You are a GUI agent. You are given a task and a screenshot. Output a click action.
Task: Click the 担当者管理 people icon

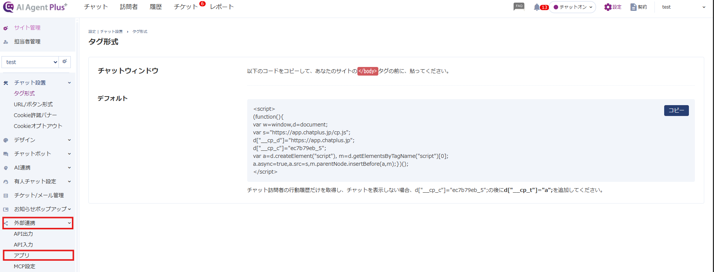(6, 42)
